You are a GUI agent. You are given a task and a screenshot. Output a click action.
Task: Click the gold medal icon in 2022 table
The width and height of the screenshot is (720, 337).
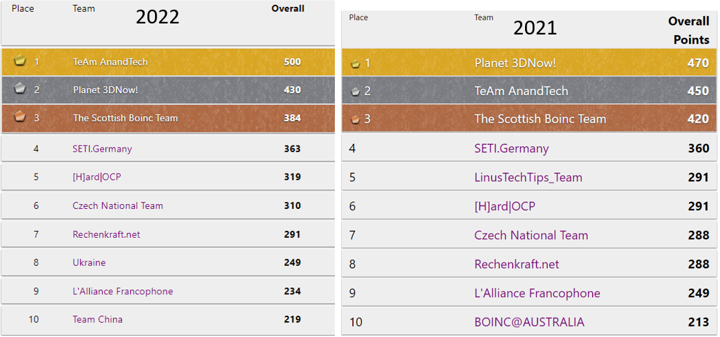[x=20, y=61]
